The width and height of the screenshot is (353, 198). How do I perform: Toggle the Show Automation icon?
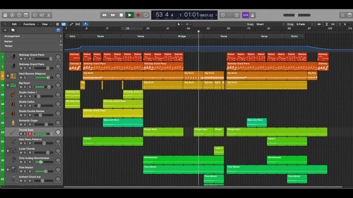pos(71,24)
